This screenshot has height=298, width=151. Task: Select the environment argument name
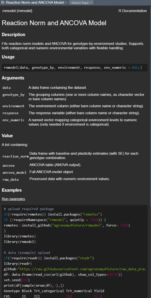pos(13,106)
